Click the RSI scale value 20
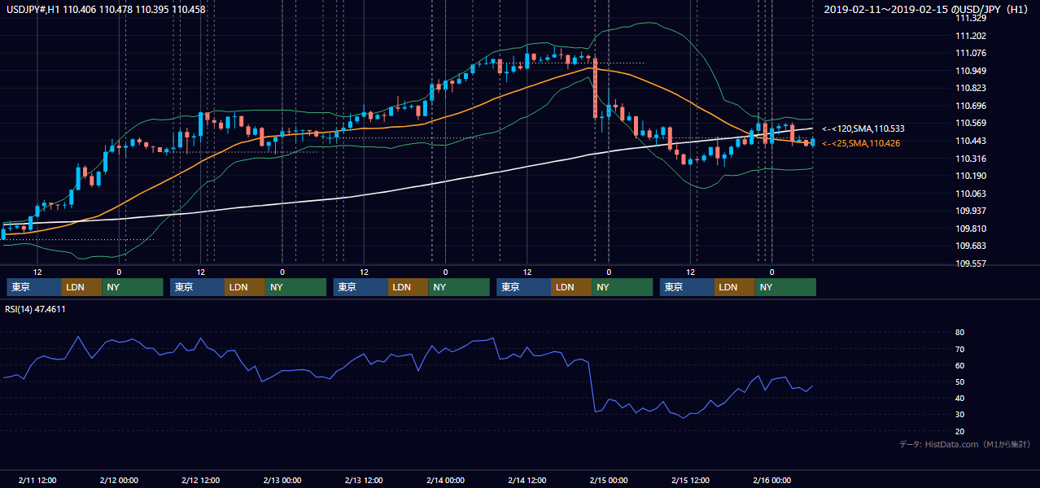The height and width of the screenshot is (488, 1040). (960, 431)
